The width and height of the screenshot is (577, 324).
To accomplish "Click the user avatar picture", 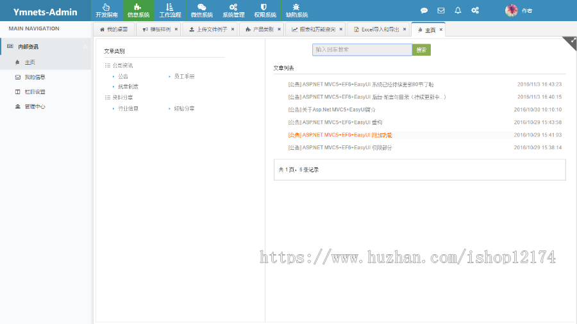I will 511,10.
